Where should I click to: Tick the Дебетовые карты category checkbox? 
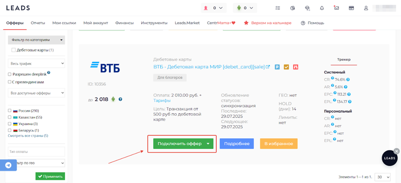click(14, 50)
